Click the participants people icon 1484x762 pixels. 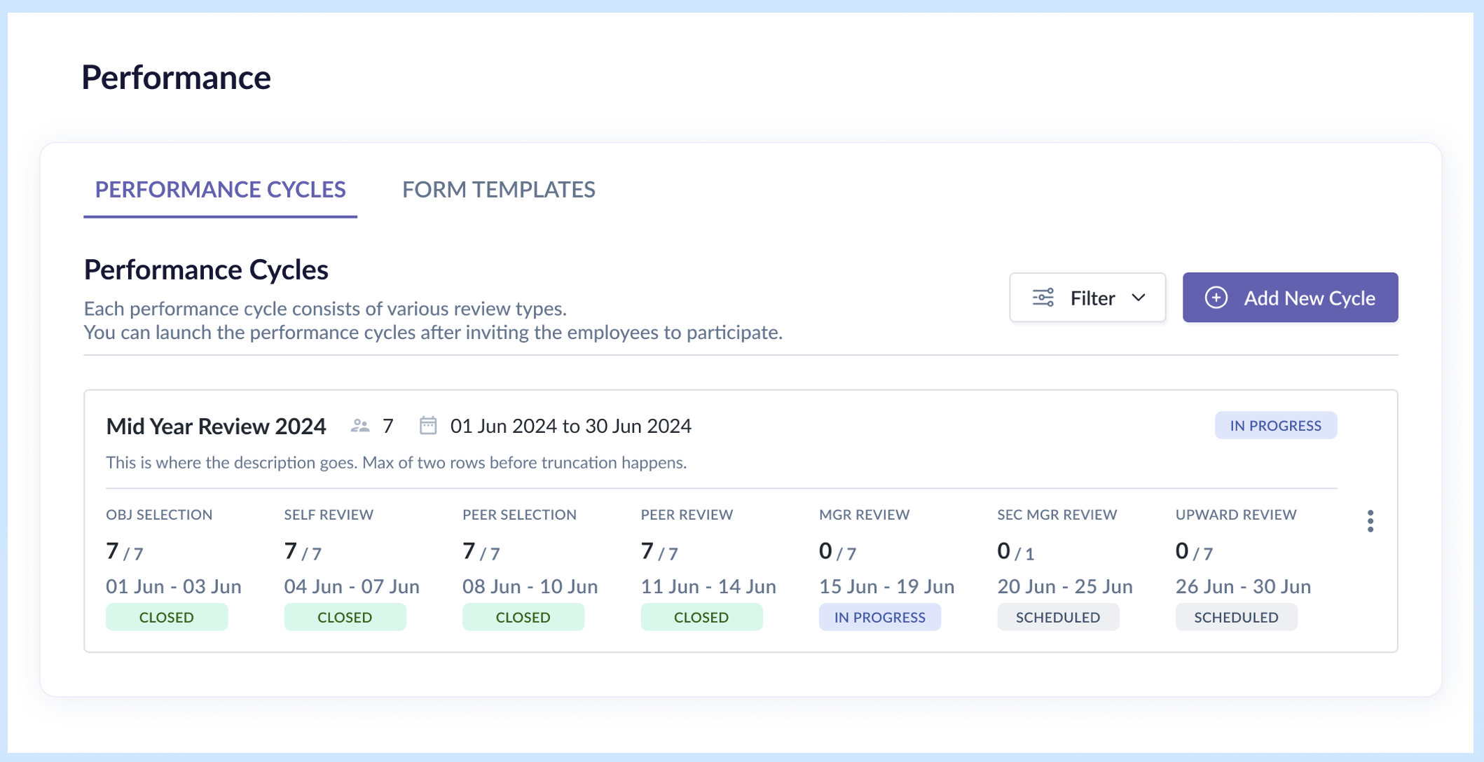[360, 426]
